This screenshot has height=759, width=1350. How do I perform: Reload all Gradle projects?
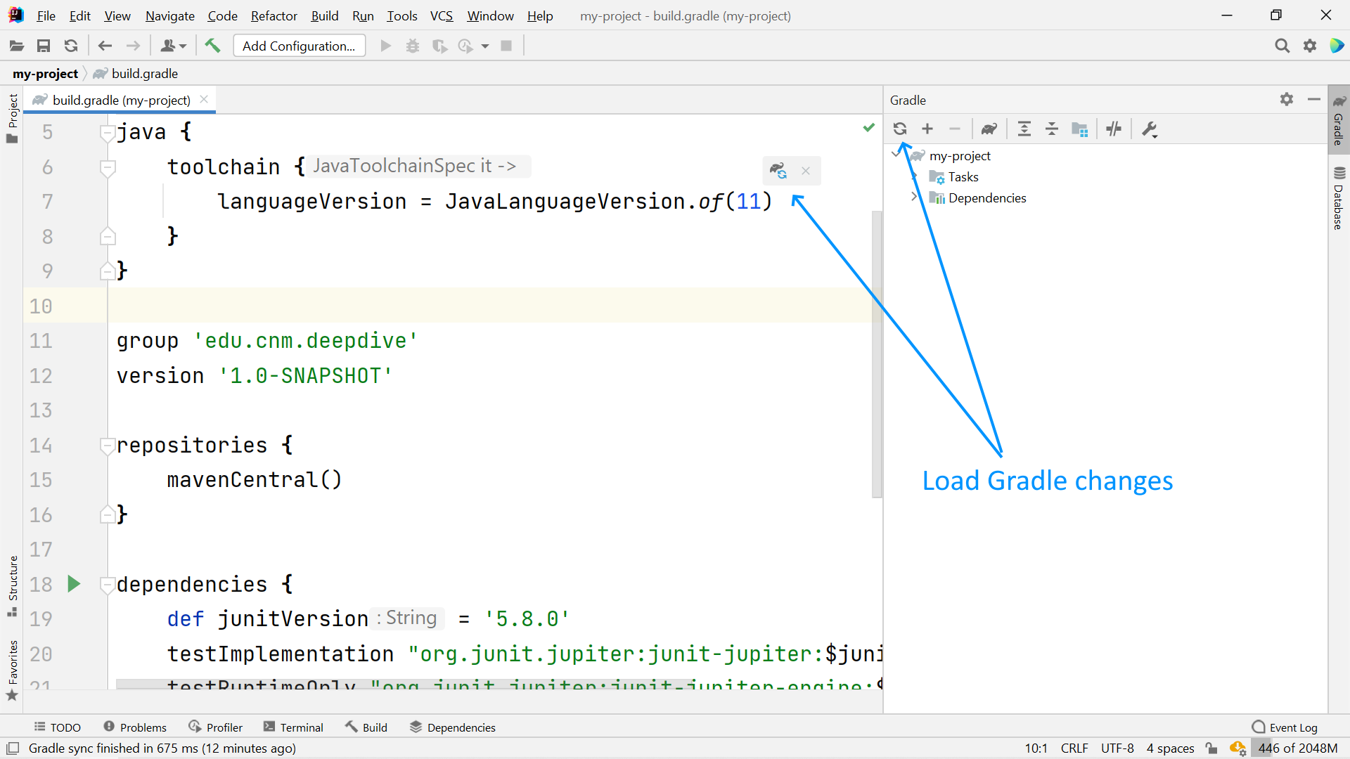(901, 129)
